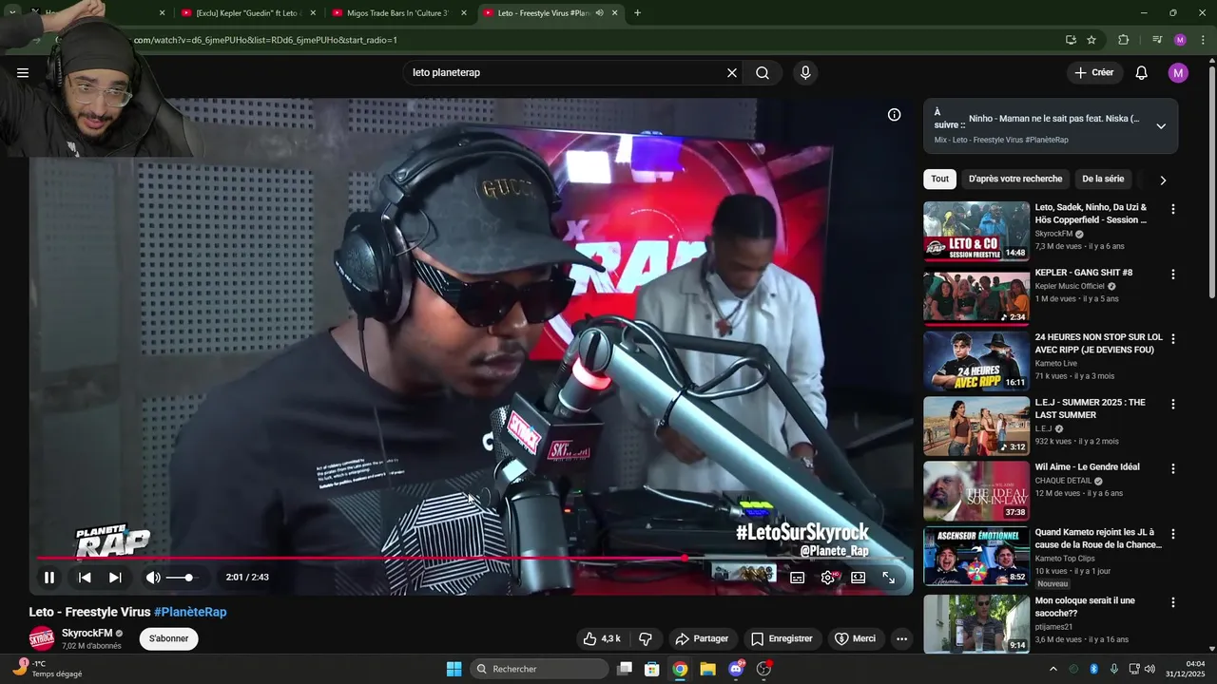Open the SkyrockFM channel avatar
Screen dimensions: 1217x684
click(42, 638)
